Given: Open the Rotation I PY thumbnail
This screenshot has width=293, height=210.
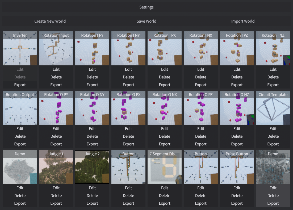Looking at the screenshot, I should click(92, 48).
